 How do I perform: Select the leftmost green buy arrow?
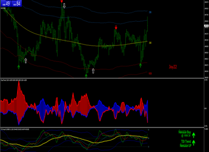(x=19, y=67)
